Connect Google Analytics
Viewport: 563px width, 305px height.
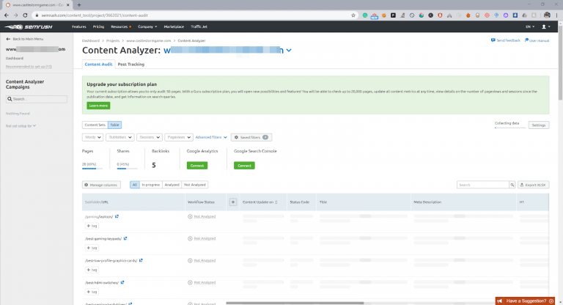tap(197, 165)
